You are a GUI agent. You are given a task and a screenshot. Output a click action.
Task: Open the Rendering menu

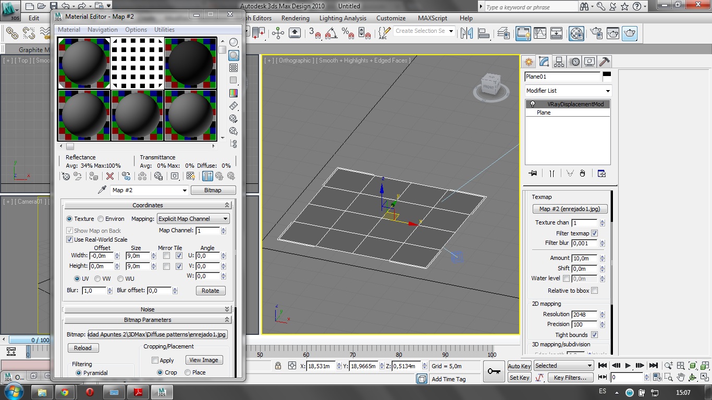tap(296, 18)
